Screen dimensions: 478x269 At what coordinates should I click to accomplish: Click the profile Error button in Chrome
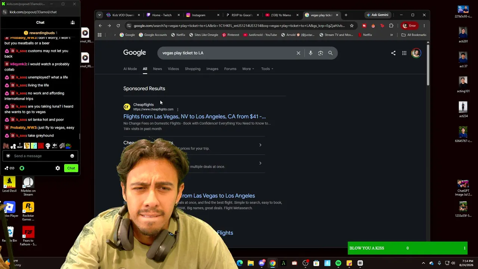[x=409, y=26]
